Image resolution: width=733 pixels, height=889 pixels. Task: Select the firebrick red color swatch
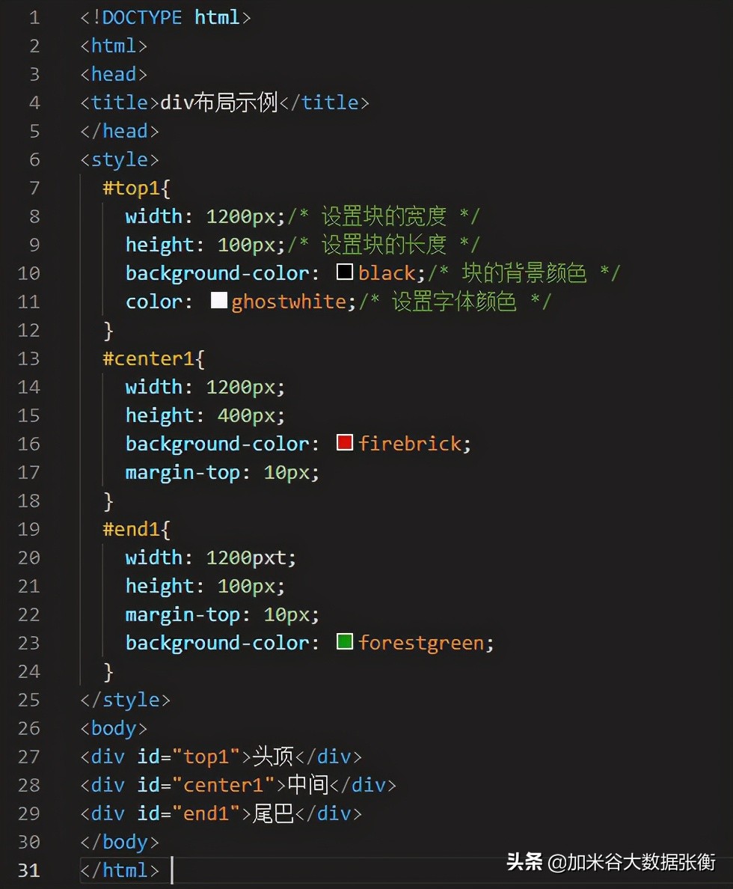coord(345,443)
